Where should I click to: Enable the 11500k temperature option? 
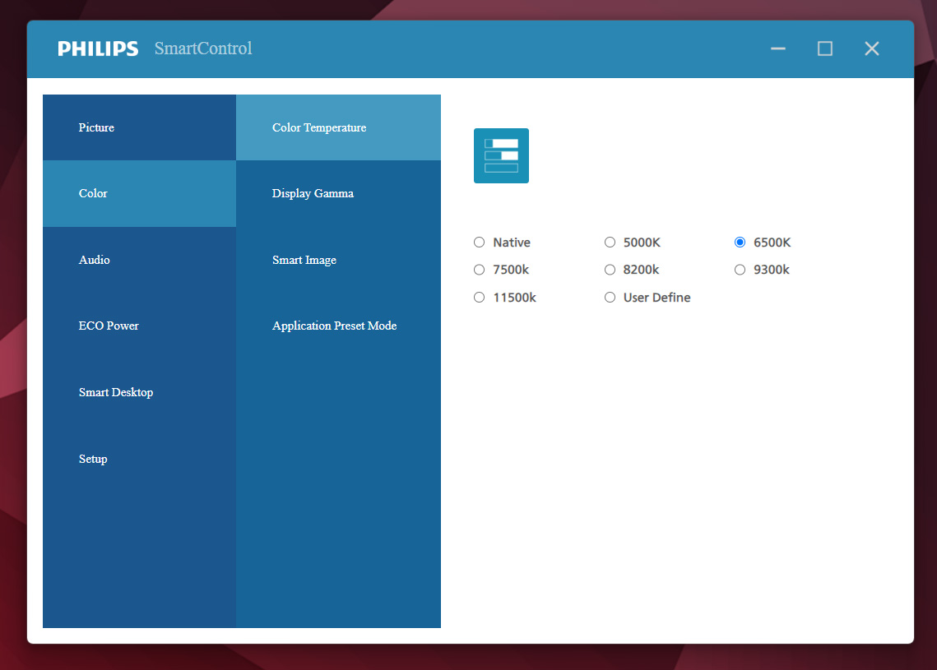pyautogui.click(x=480, y=298)
